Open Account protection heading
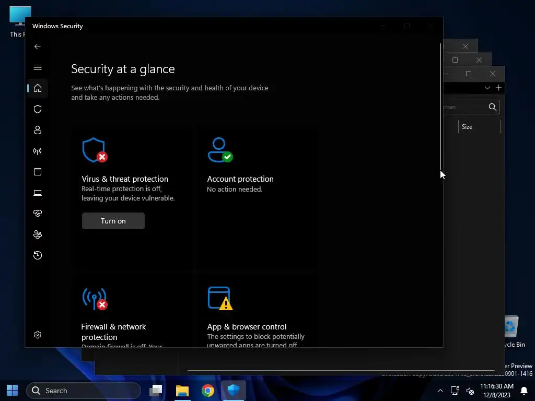Image resolution: width=535 pixels, height=401 pixels. click(240, 179)
